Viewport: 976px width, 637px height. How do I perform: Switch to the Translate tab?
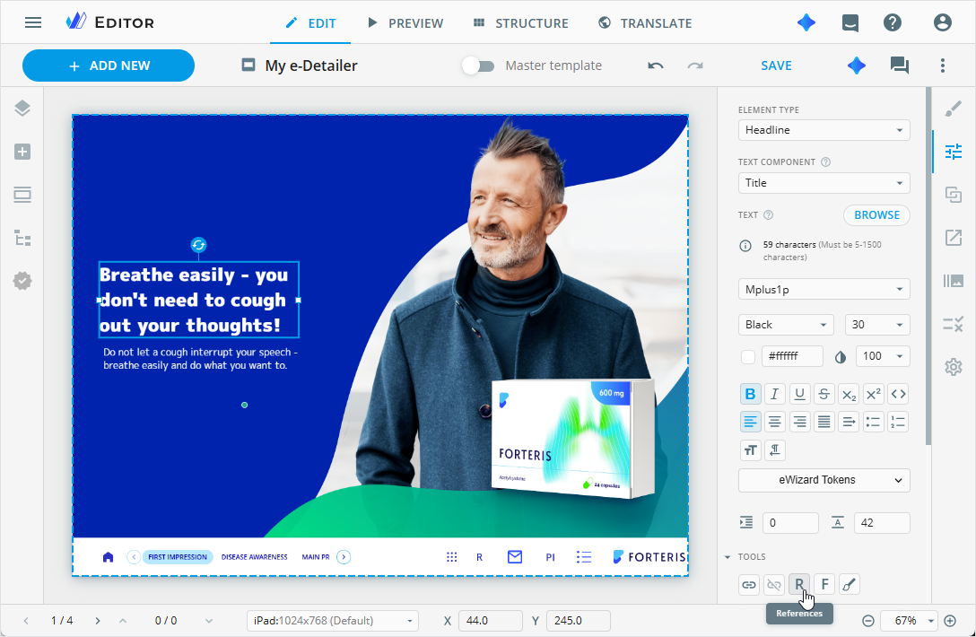(645, 23)
